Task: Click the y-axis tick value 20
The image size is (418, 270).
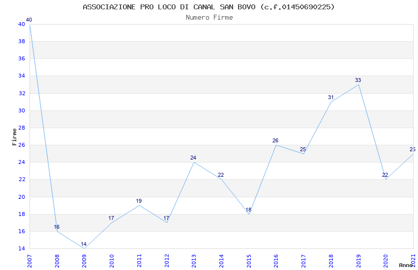Action: point(22,197)
